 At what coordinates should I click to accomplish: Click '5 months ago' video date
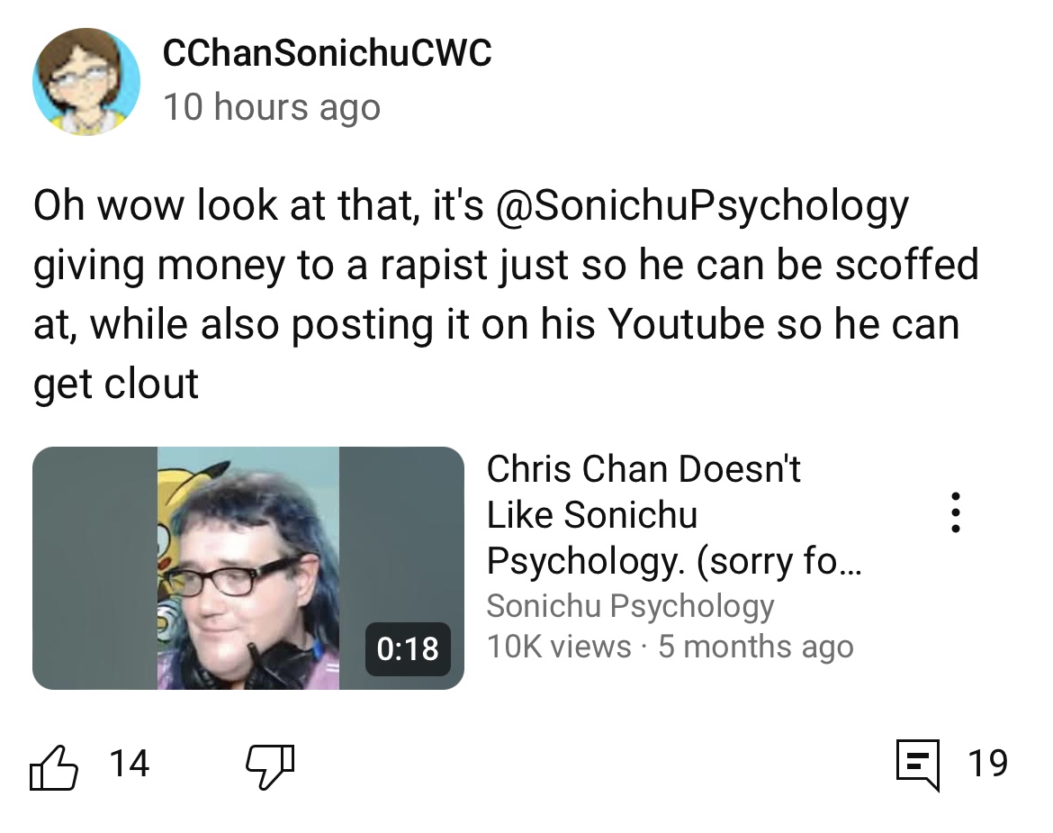click(755, 647)
